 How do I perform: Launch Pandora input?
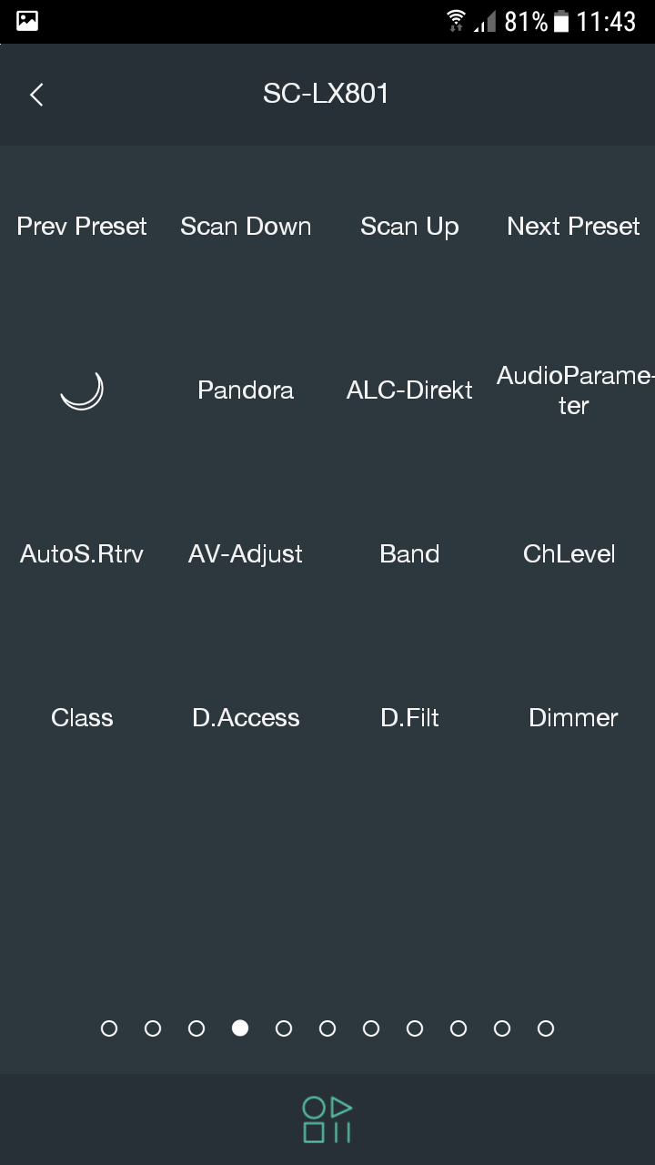[246, 390]
